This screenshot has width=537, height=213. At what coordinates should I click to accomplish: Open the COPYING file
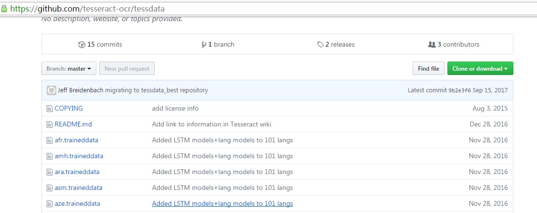pos(69,108)
